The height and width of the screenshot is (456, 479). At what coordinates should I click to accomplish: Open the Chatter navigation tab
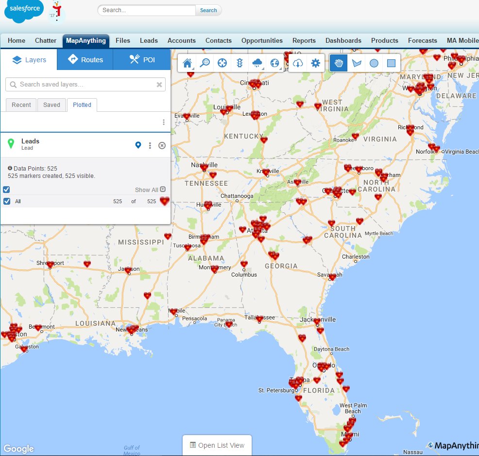coord(46,41)
